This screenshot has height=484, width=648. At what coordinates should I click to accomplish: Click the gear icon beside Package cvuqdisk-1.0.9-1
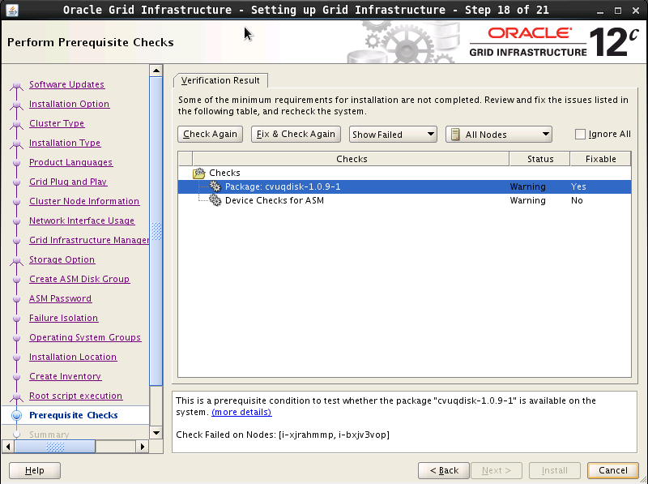pos(215,187)
